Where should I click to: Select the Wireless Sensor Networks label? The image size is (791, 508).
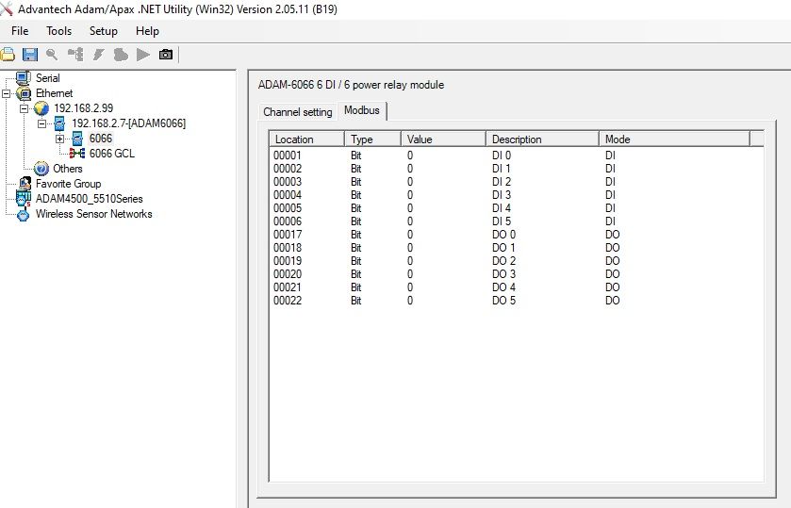94,214
